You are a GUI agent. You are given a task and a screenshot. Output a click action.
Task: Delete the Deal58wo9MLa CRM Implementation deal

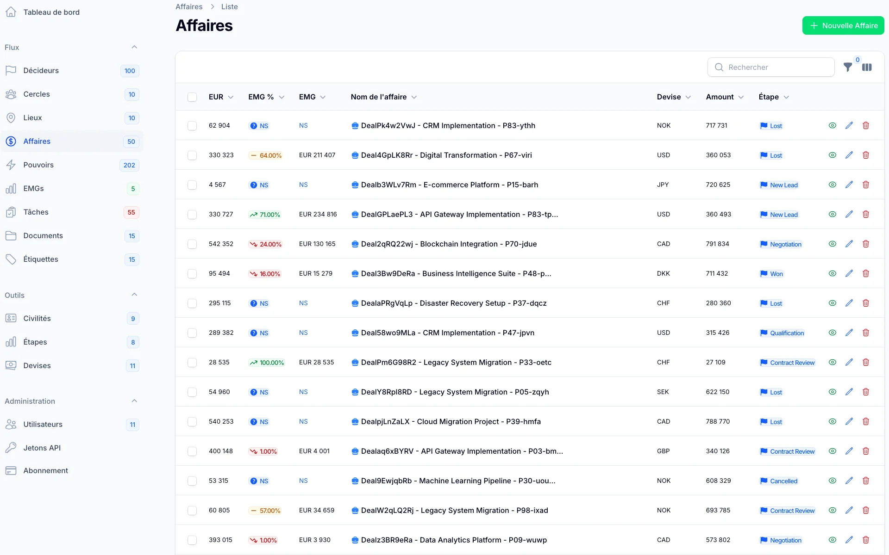pos(865,333)
